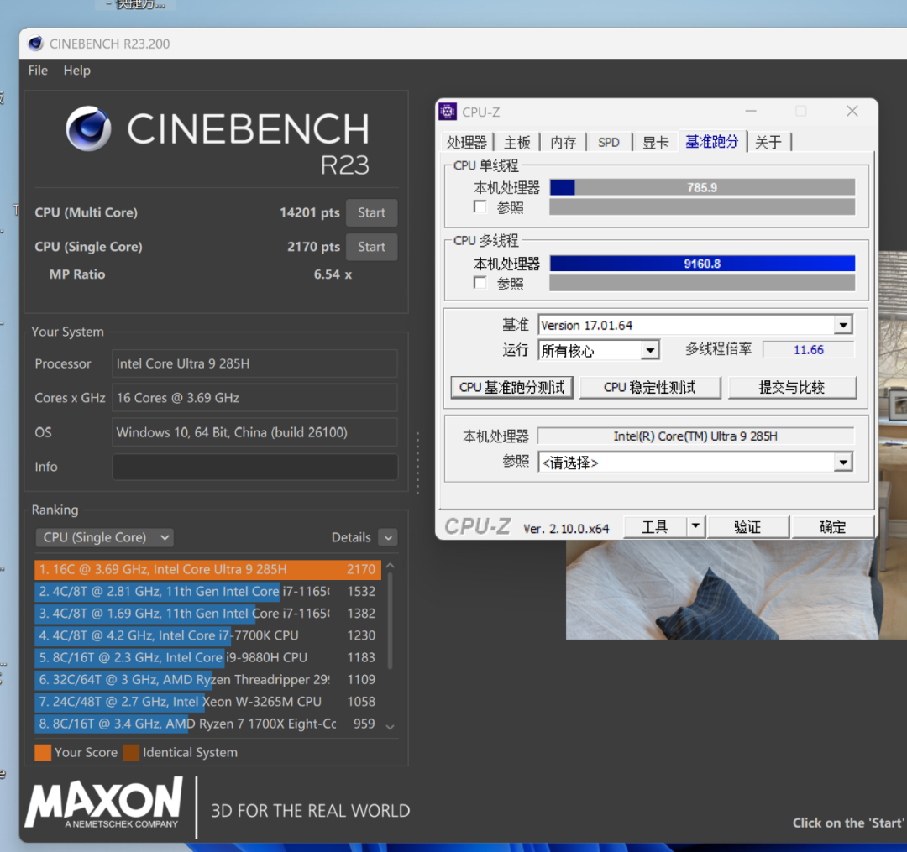The image size is (907, 852).
Task: Click the multi-thread 9160.8 score bar
Action: (702, 264)
